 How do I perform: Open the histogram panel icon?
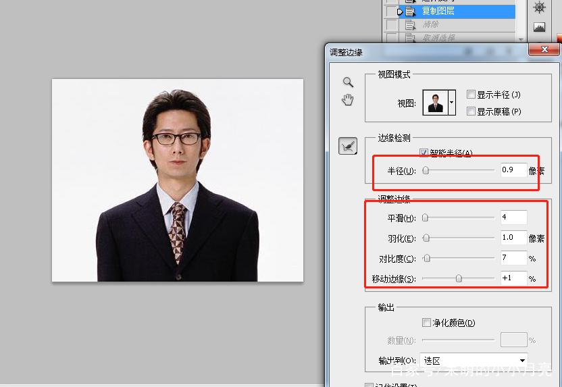click(x=539, y=28)
